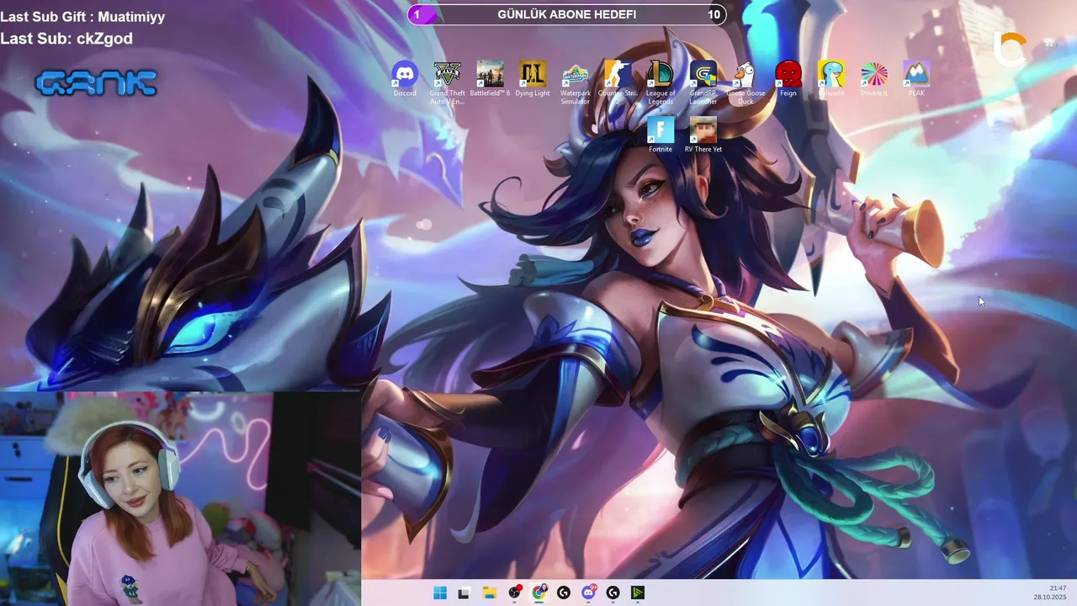This screenshot has width=1077, height=606.
Task: Select the Dying Light desktop icon
Action: [x=533, y=78]
